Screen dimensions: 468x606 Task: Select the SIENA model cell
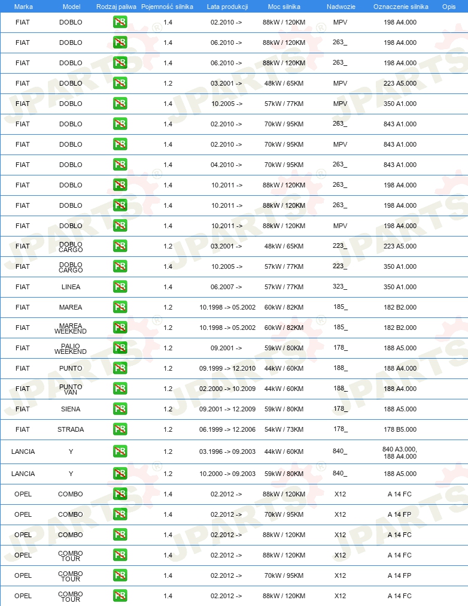(x=71, y=409)
